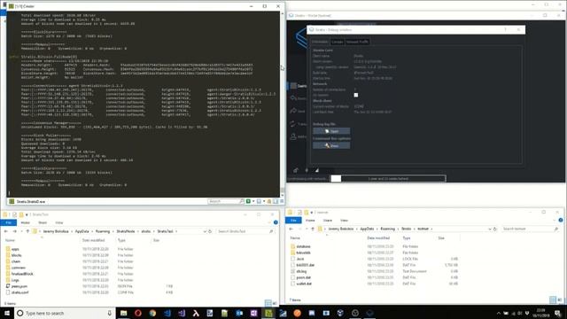Switch testnet explorer to details view

[553, 300]
